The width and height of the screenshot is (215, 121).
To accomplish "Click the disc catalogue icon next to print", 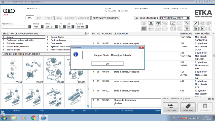I will coord(151,23).
